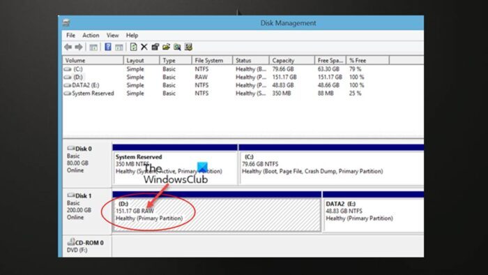Click 25 % free cell
This screenshot has height=275, width=488.
(x=355, y=94)
